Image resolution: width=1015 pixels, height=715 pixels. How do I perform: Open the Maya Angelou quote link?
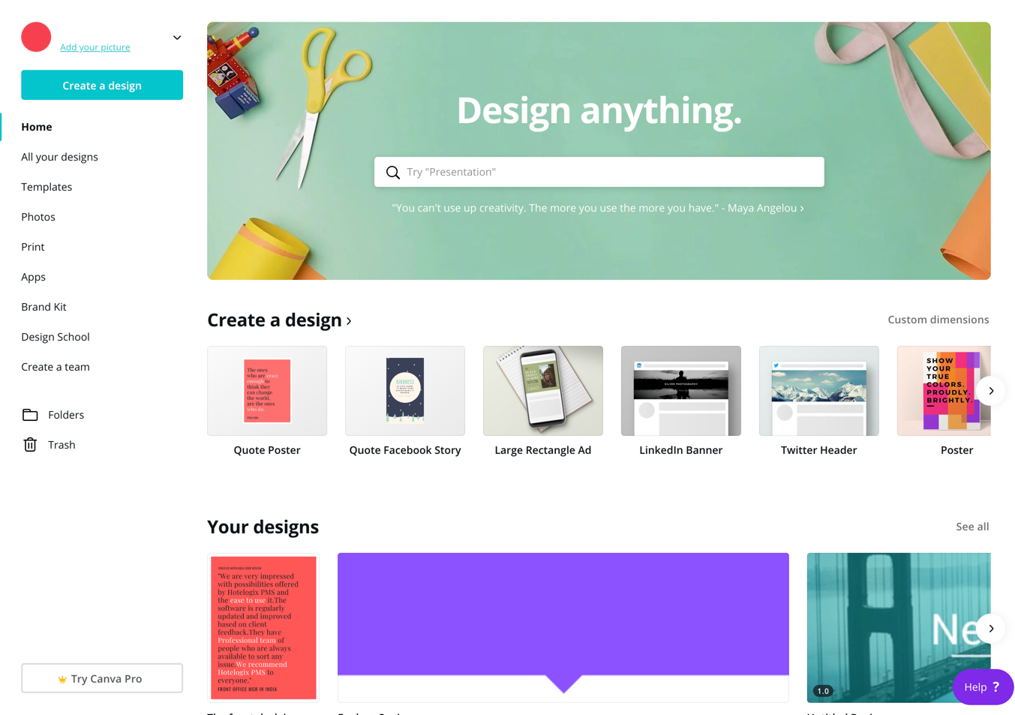click(598, 208)
